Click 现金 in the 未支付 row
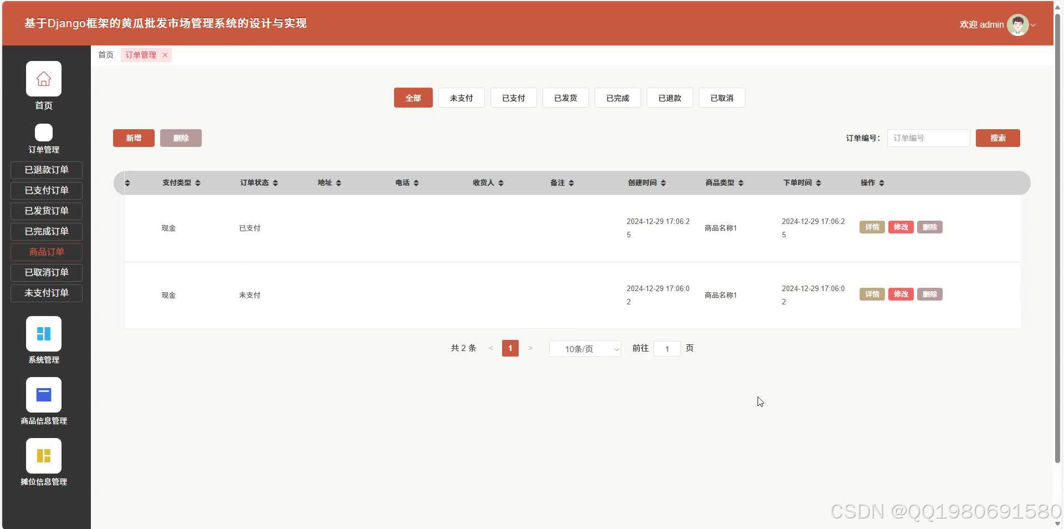The image size is (1064, 529). pyautogui.click(x=168, y=295)
